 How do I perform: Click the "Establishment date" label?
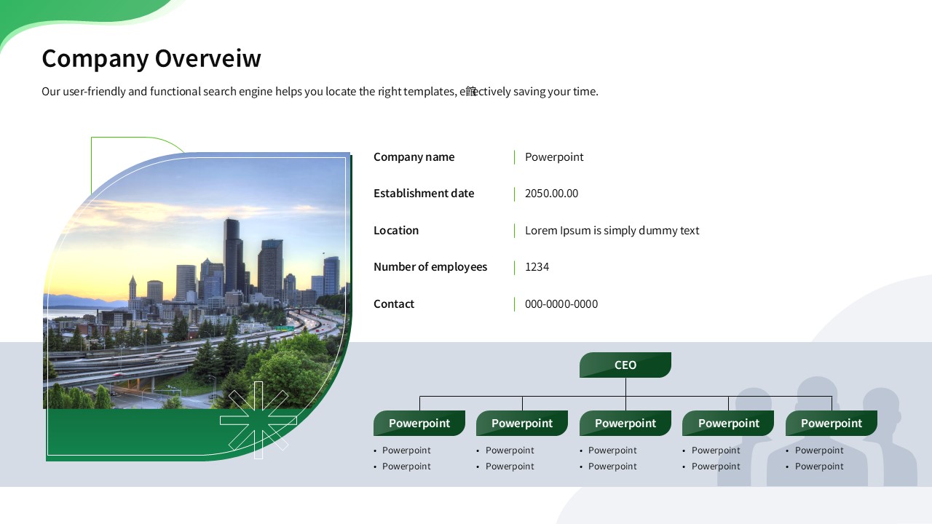(x=424, y=194)
